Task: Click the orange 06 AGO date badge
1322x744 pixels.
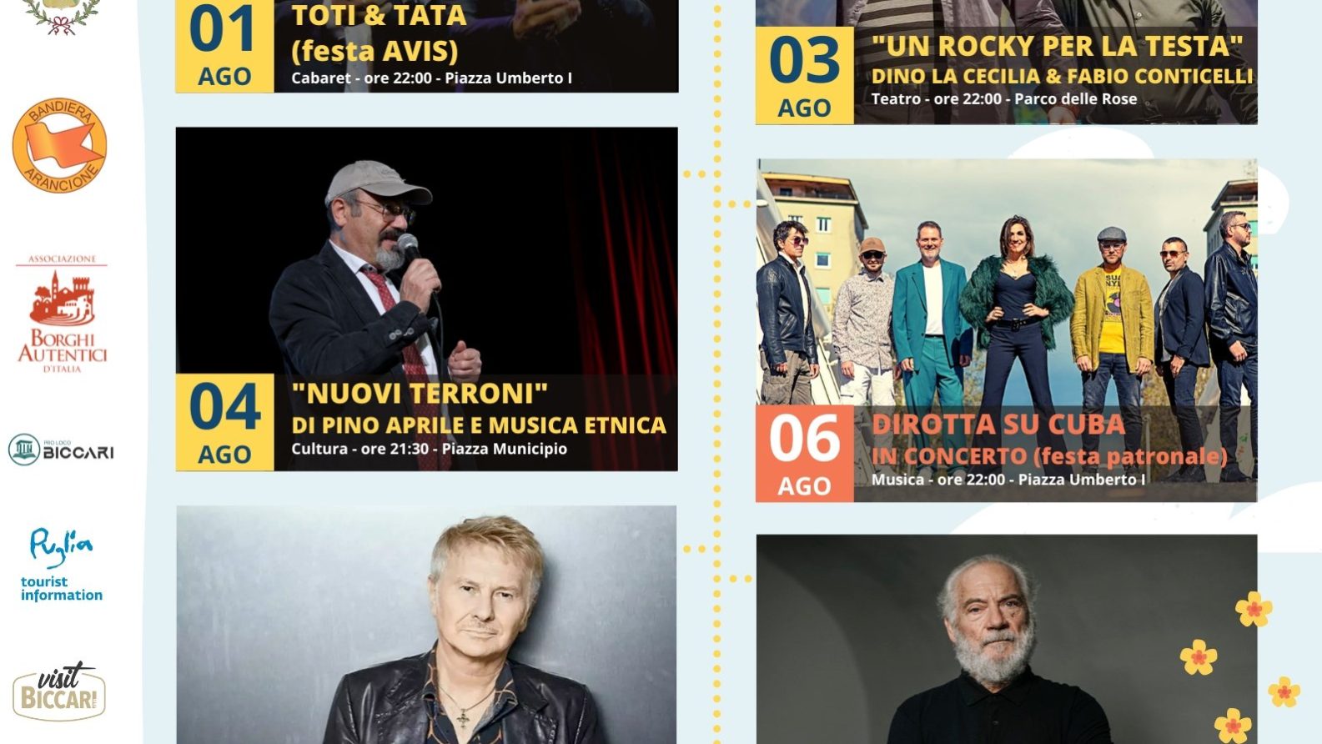Action: pos(805,454)
